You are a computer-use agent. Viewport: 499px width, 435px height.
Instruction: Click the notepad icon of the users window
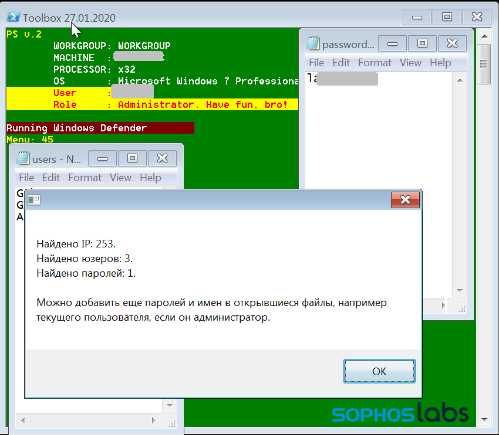coord(23,158)
